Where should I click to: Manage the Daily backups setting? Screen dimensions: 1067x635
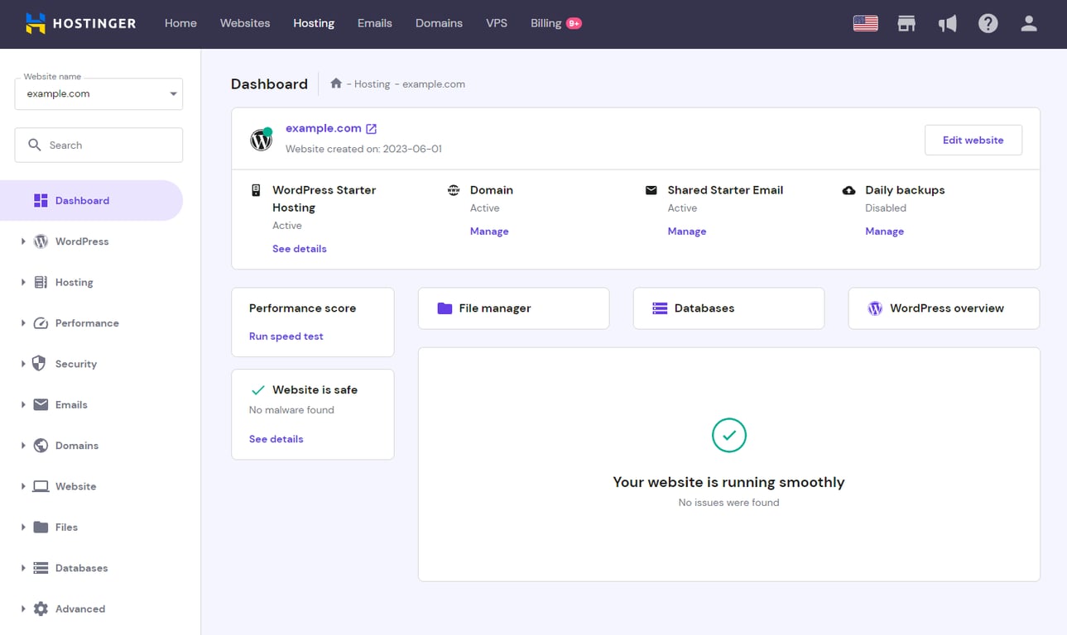884,231
